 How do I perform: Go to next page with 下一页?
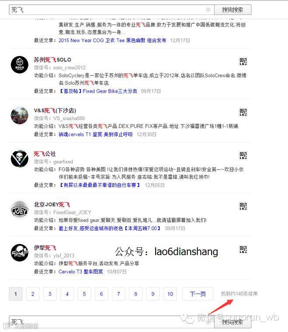click(x=198, y=294)
